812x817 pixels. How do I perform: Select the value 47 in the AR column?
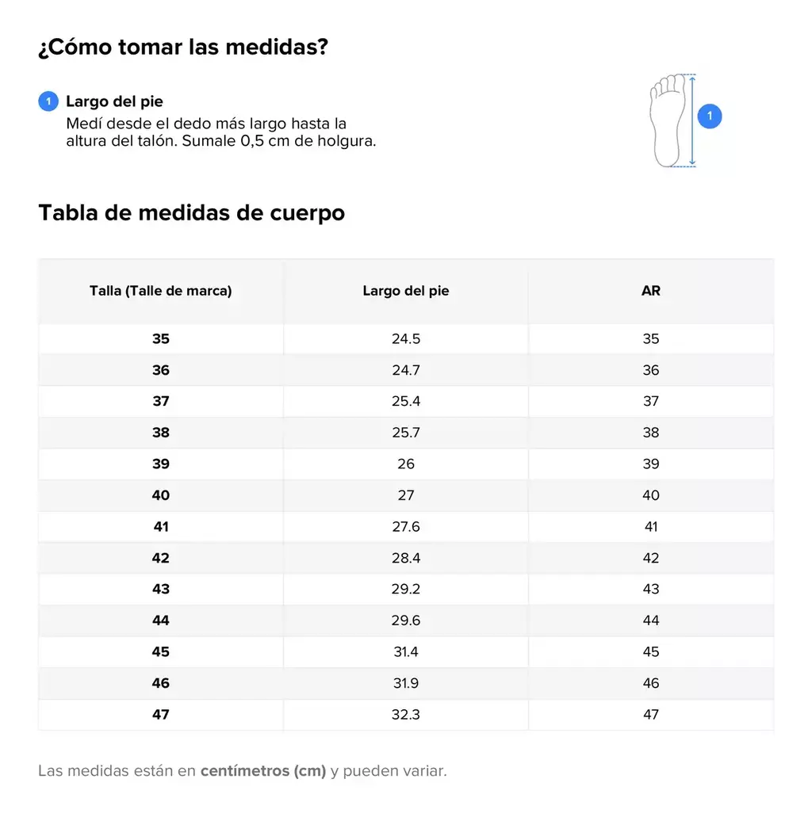[x=651, y=715]
